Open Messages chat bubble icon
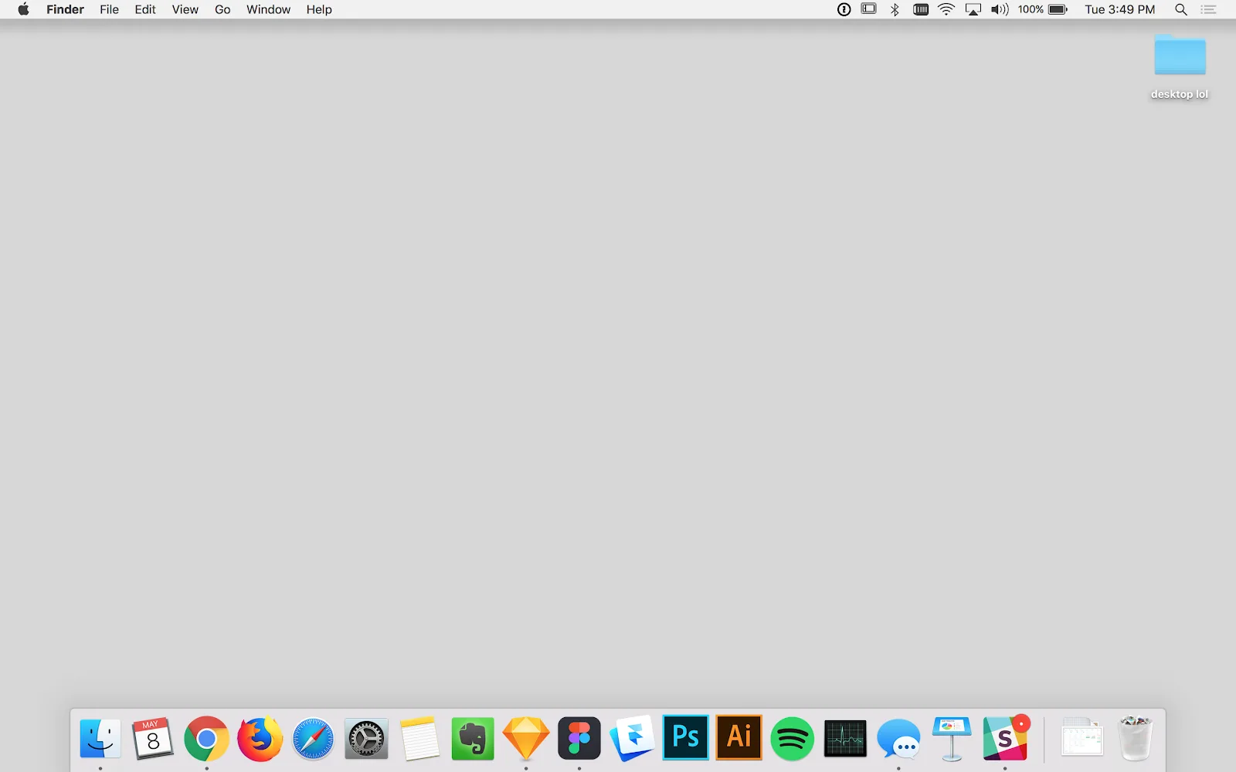1236x772 pixels. click(898, 739)
